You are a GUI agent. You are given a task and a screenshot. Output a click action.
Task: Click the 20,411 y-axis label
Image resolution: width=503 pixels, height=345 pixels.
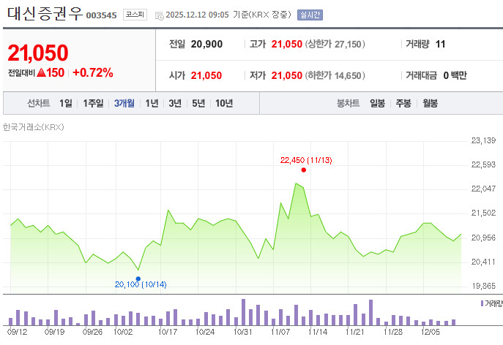pyautogui.click(x=483, y=262)
